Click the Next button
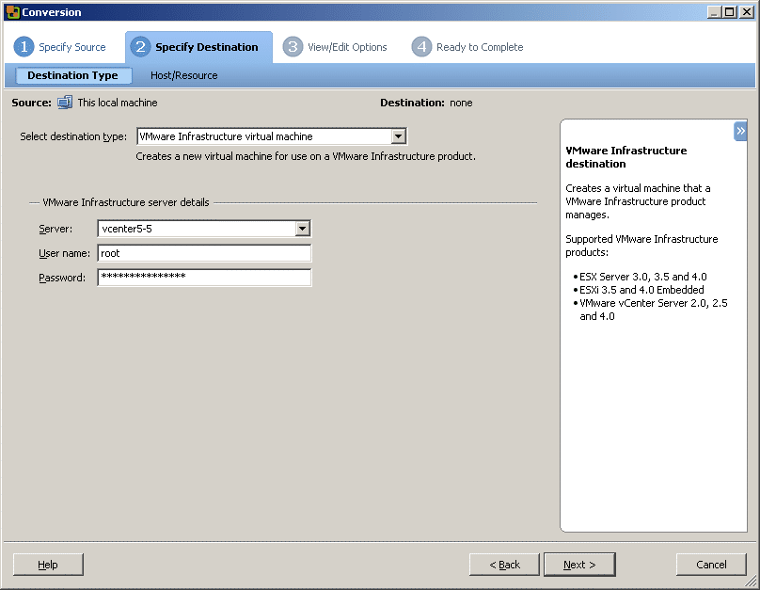 579,565
